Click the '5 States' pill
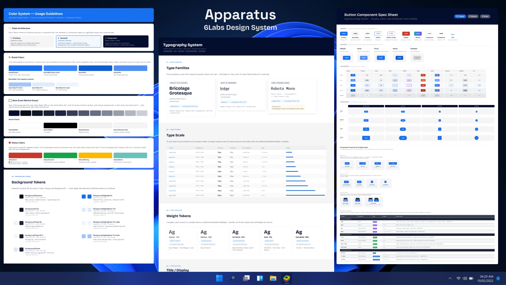 (473, 16)
